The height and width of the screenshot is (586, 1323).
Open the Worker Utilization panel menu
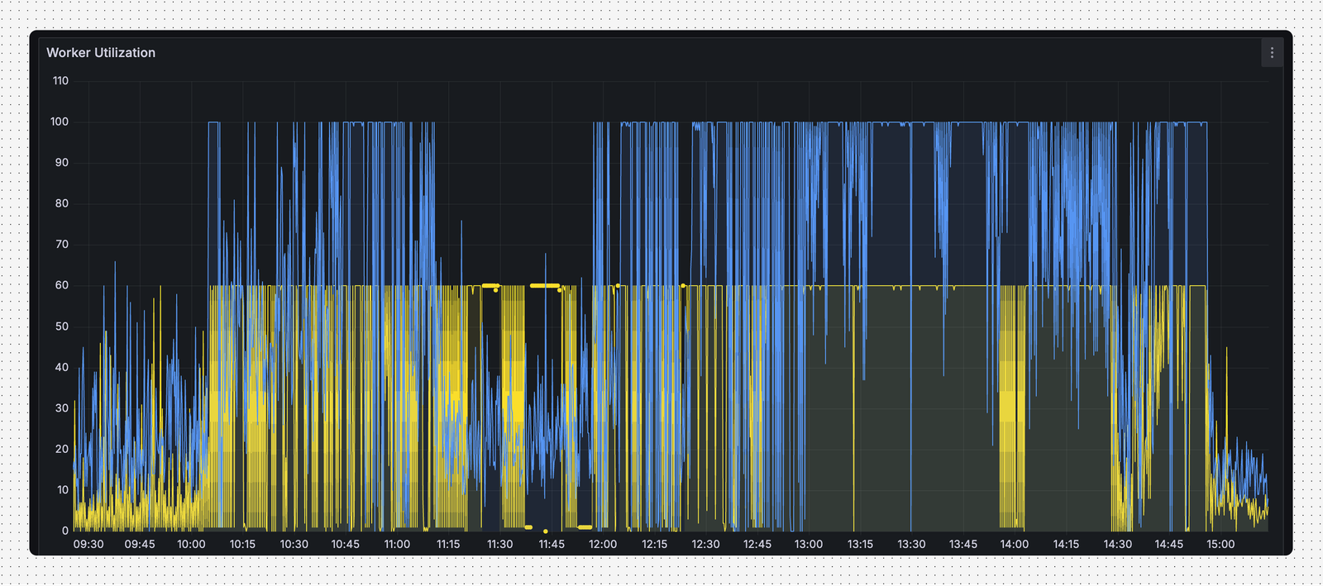(x=1272, y=53)
